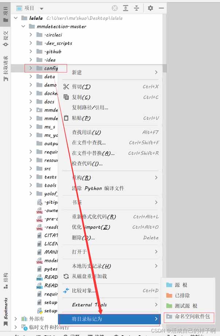
Task: Click the orange 已排除 folder icon
Action: (x=169, y=296)
